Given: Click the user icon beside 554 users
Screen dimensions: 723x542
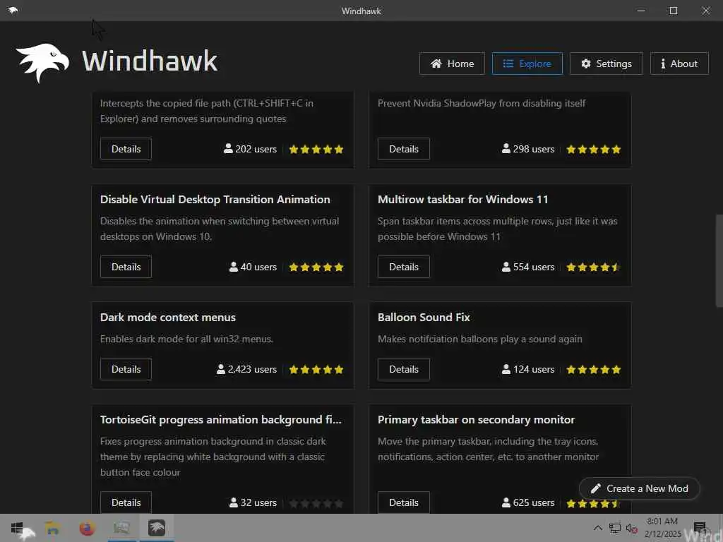Looking at the screenshot, I should tap(506, 267).
